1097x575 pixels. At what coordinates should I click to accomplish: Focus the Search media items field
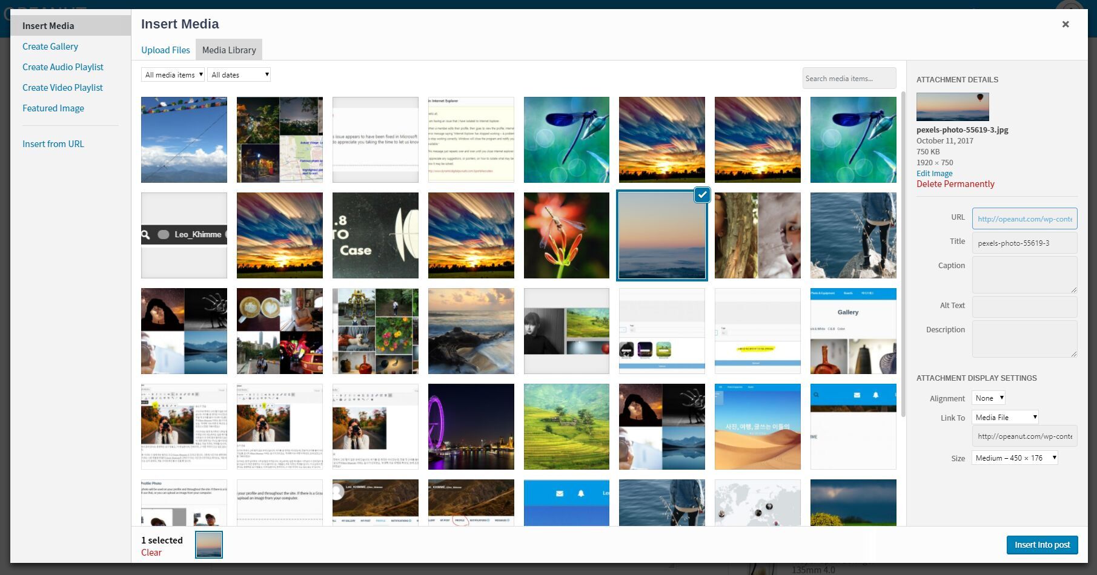pyautogui.click(x=849, y=78)
